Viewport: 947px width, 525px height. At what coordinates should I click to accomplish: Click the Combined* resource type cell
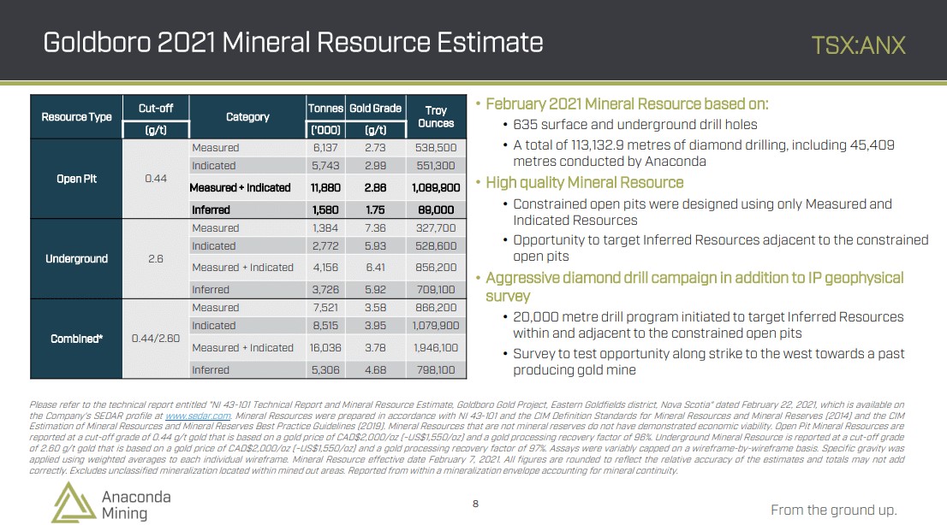[77, 339]
